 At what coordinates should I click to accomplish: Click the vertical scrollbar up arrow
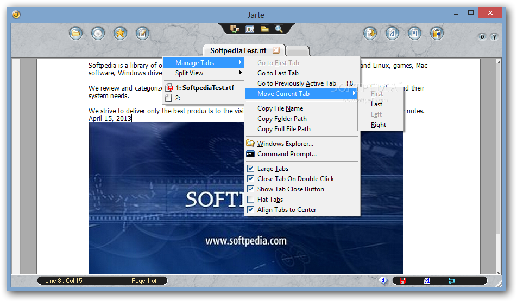coord(499,62)
